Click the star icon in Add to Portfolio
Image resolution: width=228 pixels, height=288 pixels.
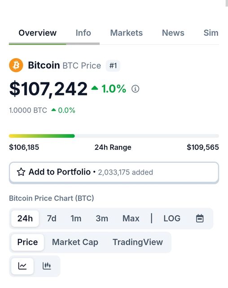point(21,172)
